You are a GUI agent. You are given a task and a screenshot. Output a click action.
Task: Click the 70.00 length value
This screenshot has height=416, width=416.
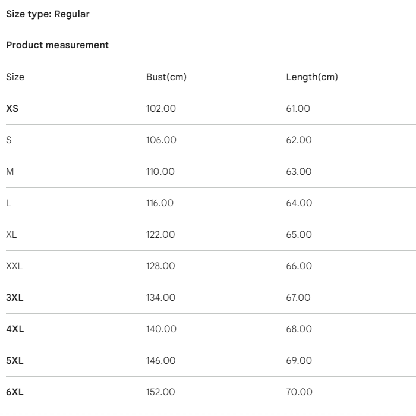tap(299, 392)
